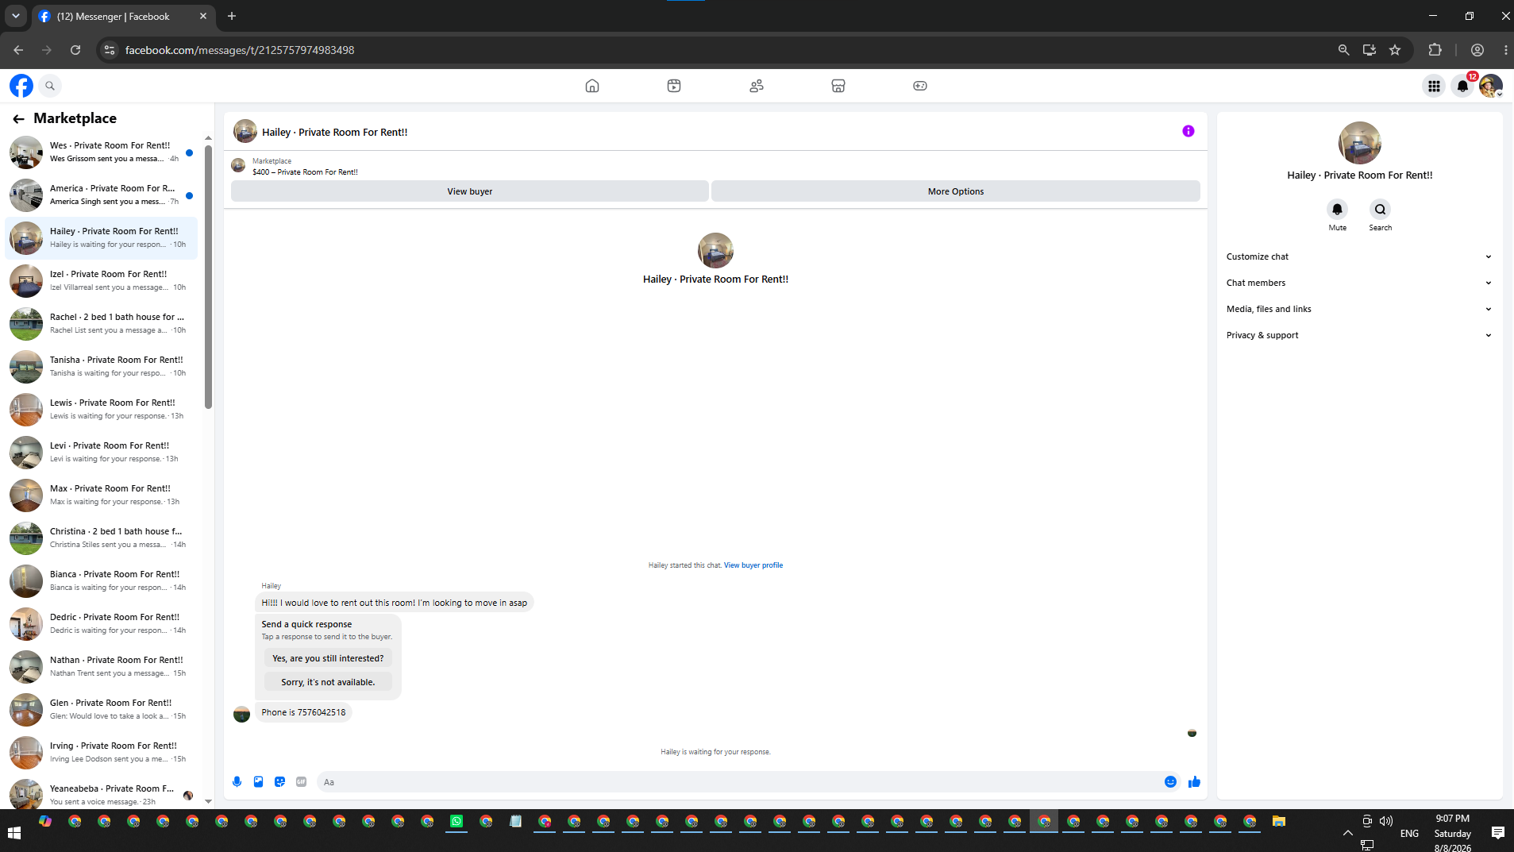The height and width of the screenshot is (852, 1514).
Task: Open the Lewis Private Room conversation
Action: point(102,410)
